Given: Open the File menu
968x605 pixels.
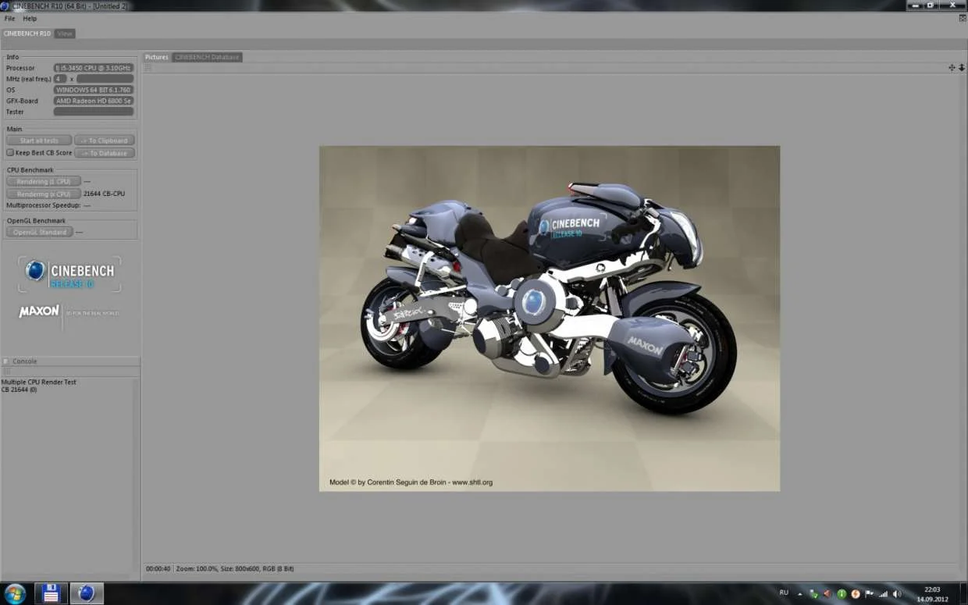Looking at the screenshot, I should point(9,19).
